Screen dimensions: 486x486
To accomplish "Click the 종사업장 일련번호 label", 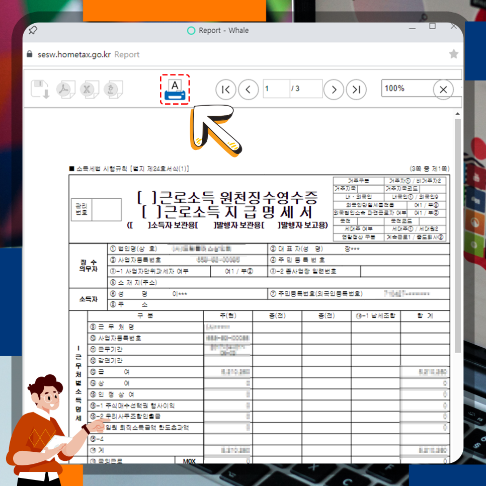I will coord(303,271).
